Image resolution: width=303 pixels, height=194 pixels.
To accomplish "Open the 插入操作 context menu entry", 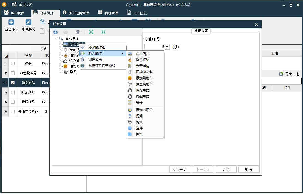I will tap(103, 53).
